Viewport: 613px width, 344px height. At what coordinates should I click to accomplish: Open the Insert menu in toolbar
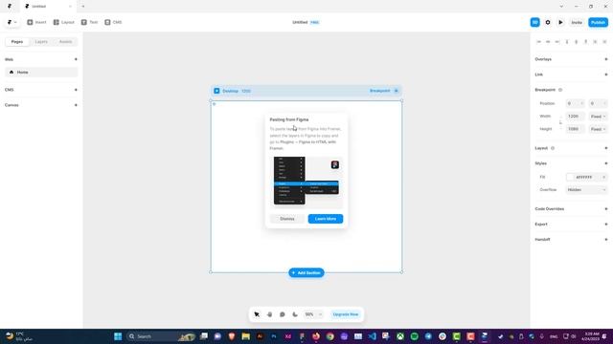click(36, 22)
